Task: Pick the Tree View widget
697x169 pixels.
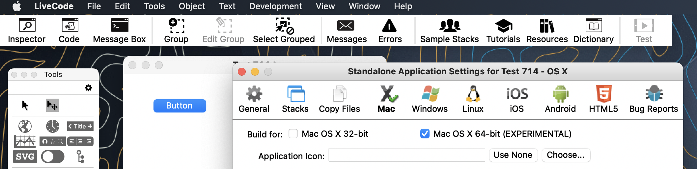Action: (80, 157)
